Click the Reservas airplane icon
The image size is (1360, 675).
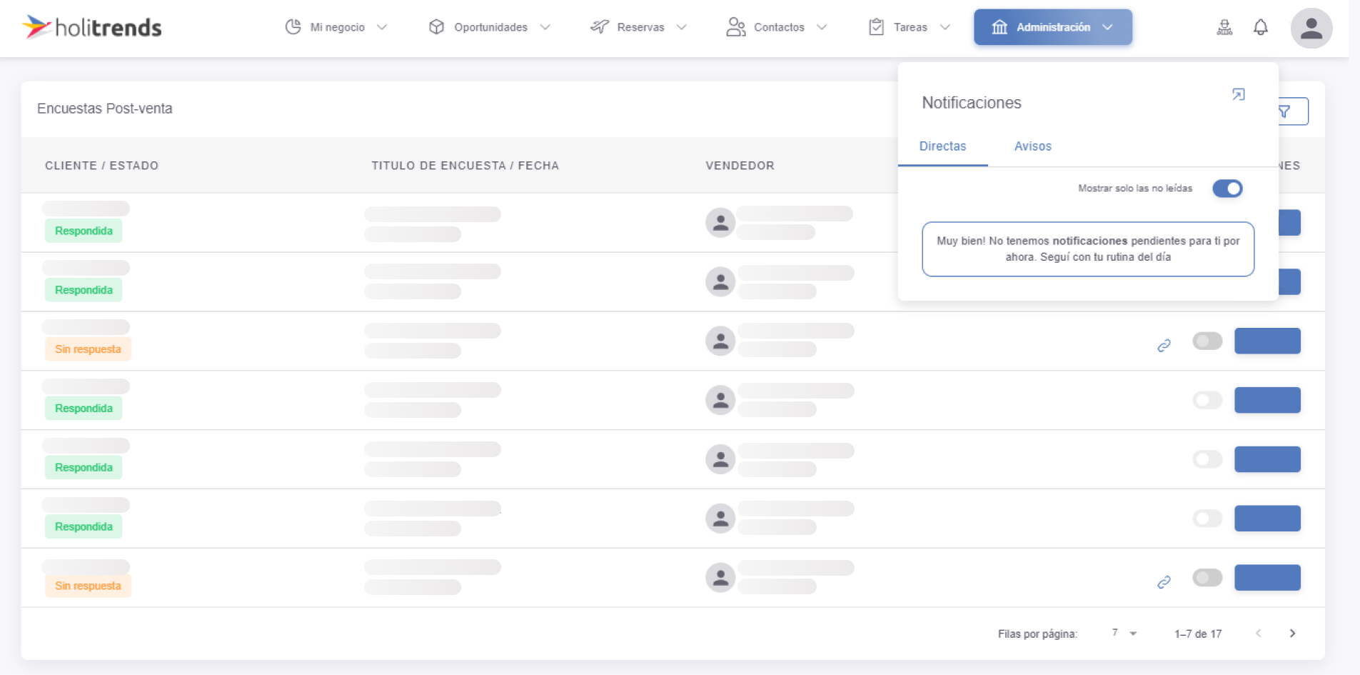[x=599, y=27]
